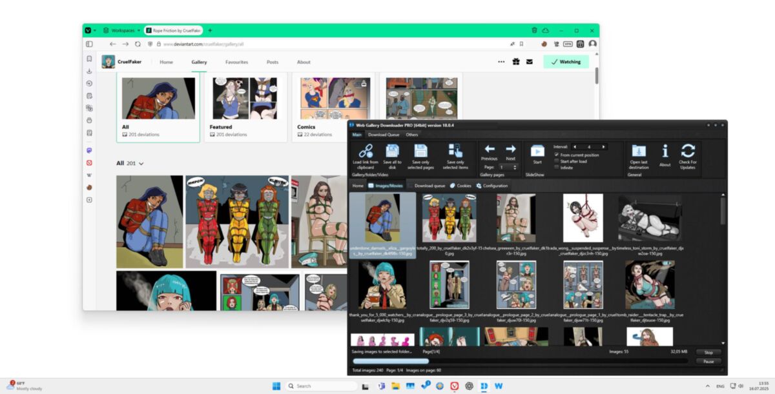775x394 pixels.
Task: Check For Updates icon
Action: point(688,151)
